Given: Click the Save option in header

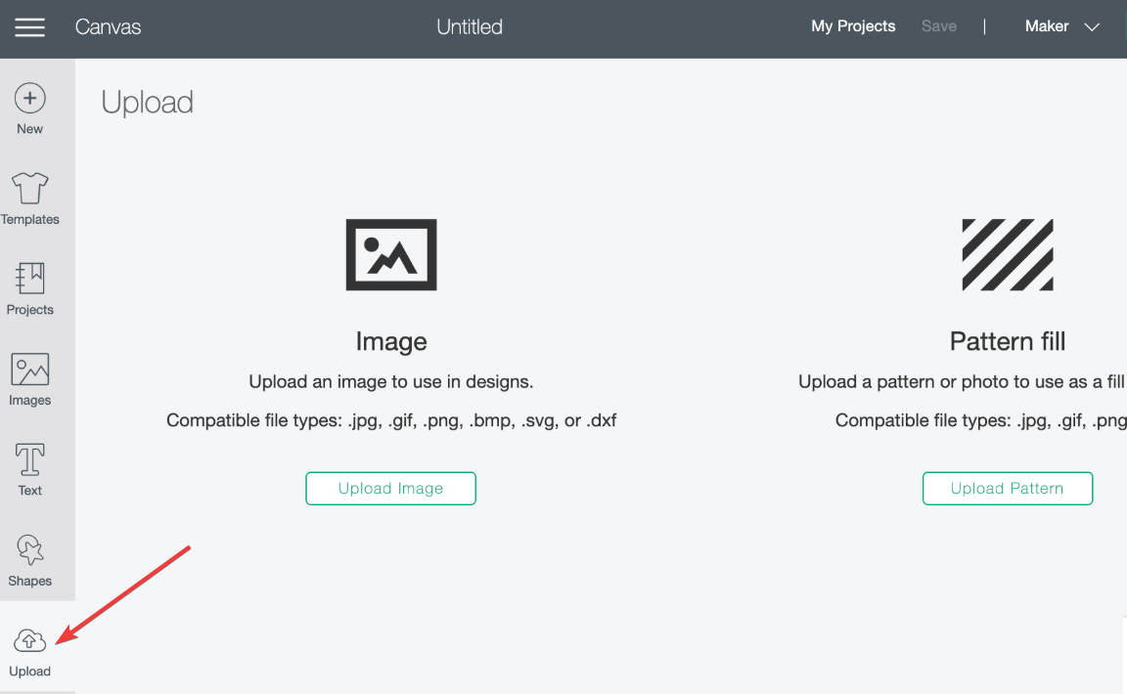Looking at the screenshot, I should coord(939,26).
